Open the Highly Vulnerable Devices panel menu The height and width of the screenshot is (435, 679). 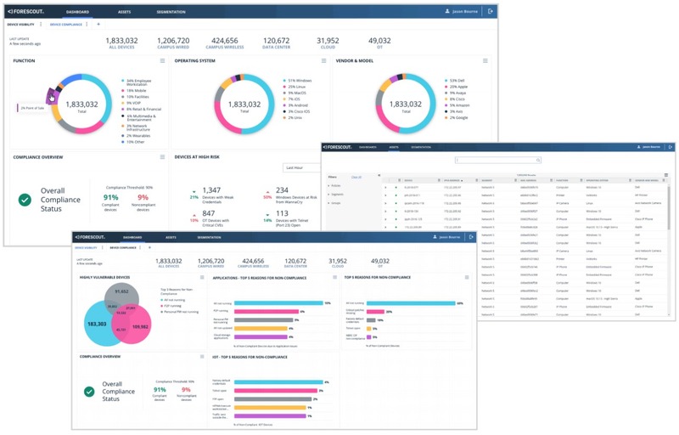pos(201,277)
